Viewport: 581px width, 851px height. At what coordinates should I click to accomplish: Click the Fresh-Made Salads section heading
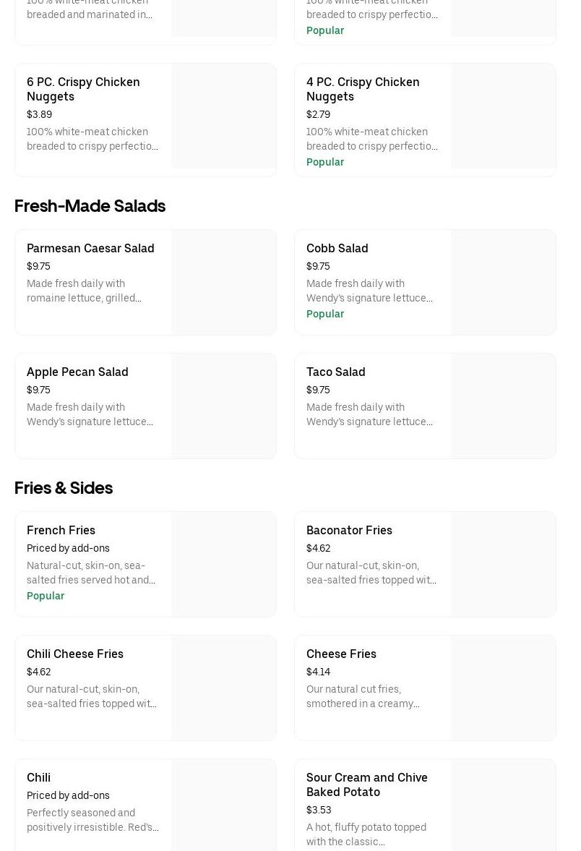click(x=90, y=206)
